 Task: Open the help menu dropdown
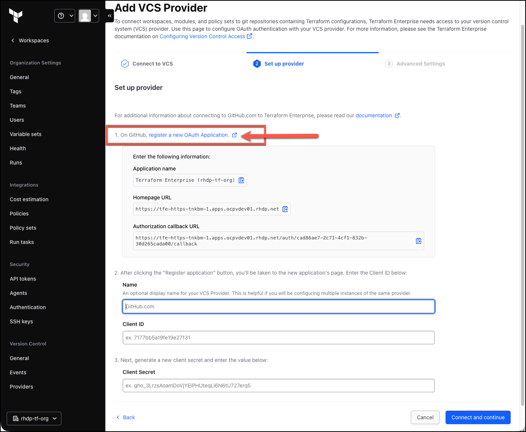[65, 16]
